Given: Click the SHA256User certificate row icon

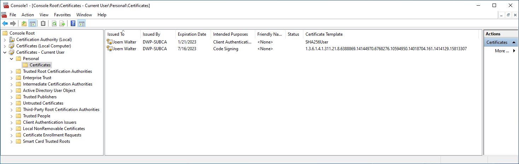Looking at the screenshot, I should coord(110,42).
